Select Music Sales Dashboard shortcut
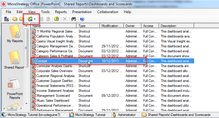 click(112, 101)
